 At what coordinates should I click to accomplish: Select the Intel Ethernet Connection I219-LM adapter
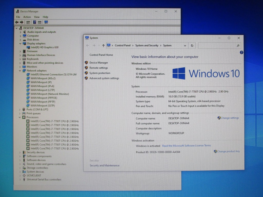[53, 75]
